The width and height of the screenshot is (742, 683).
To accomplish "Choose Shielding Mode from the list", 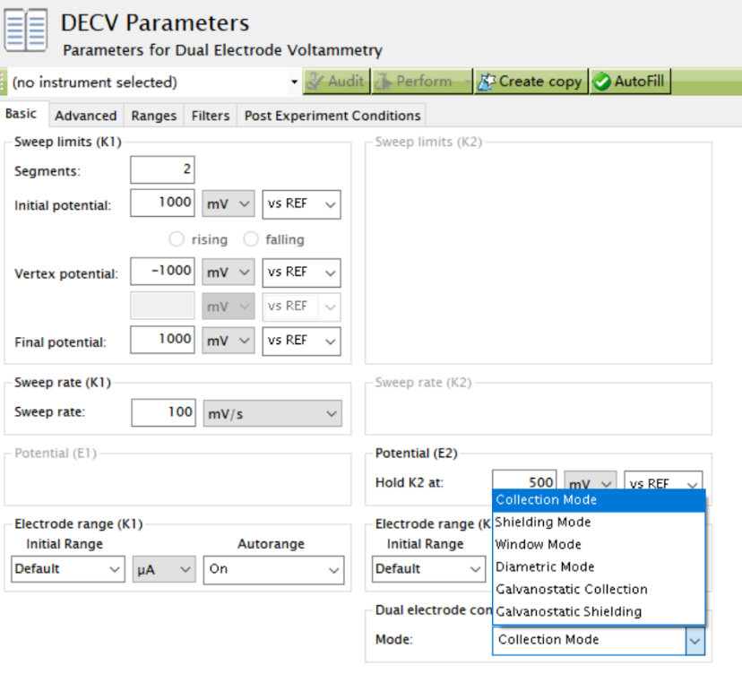I will click(543, 522).
